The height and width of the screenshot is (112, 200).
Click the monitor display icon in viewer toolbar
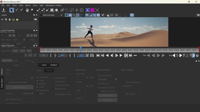(x=87, y=15)
